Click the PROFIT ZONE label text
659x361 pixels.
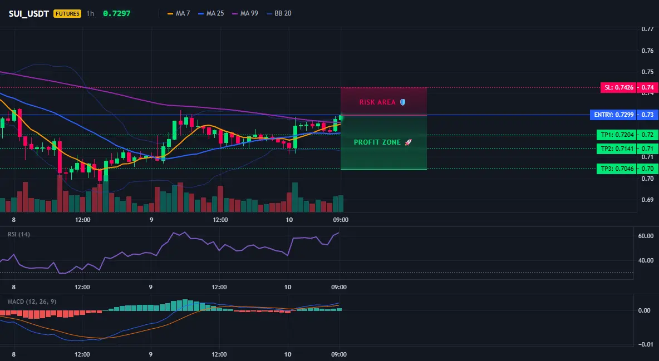coord(377,142)
